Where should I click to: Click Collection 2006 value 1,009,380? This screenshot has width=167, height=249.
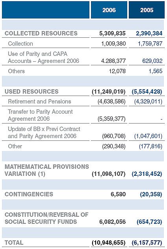(113, 44)
